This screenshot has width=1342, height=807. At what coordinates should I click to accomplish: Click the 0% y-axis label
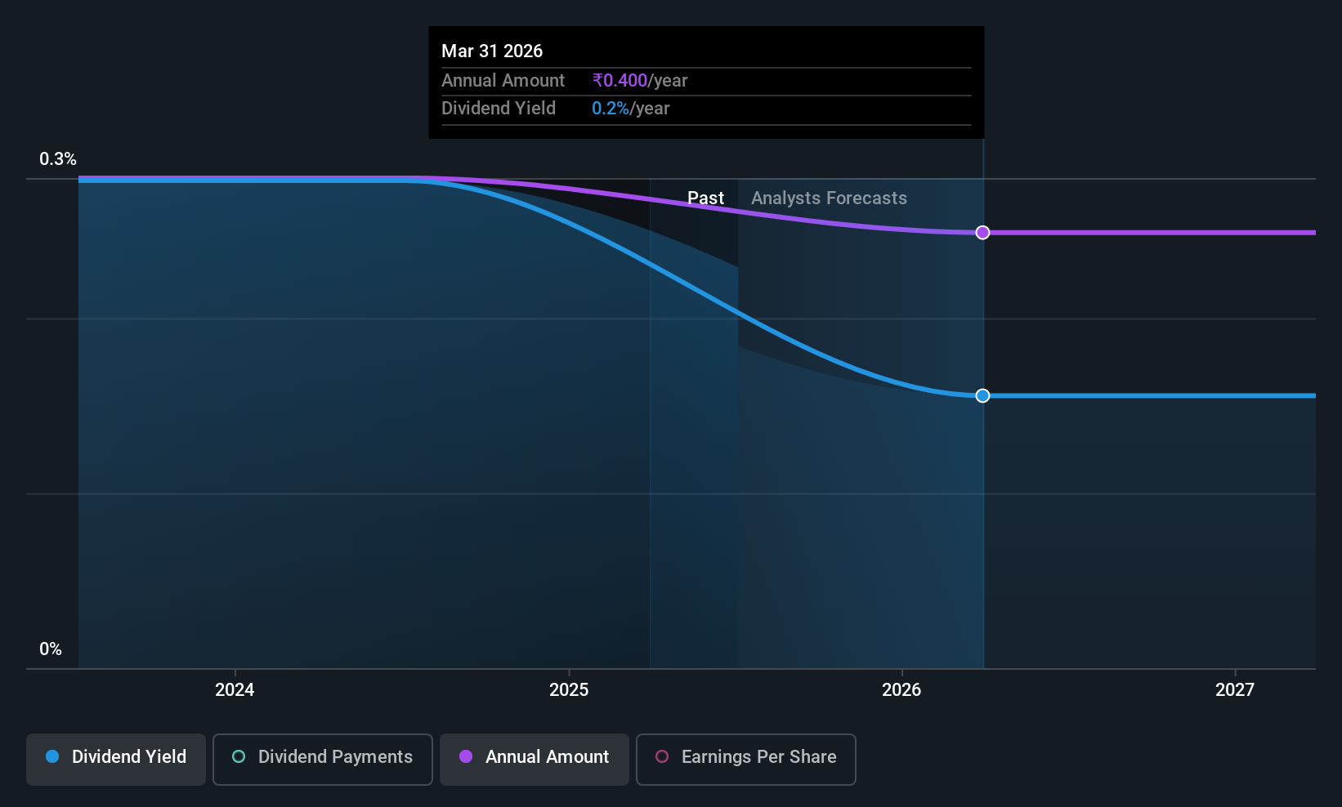click(x=51, y=649)
